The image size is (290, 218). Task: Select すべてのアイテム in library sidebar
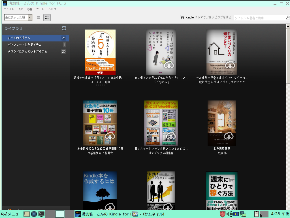coord(35,38)
